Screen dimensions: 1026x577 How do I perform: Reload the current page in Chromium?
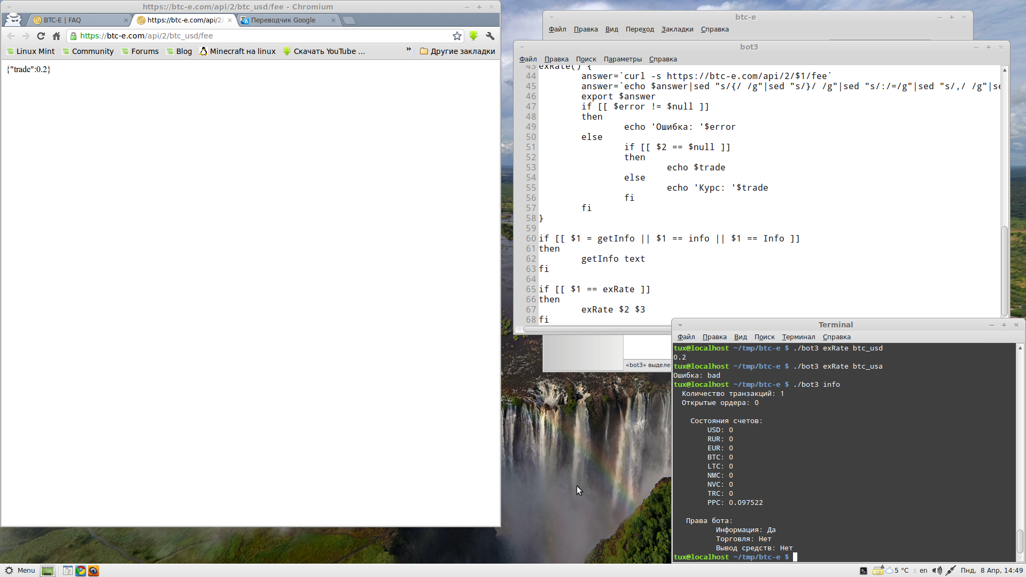pyautogui.click(x=41, y=36)
